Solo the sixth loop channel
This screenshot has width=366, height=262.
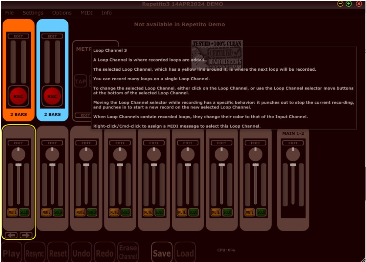193,212
